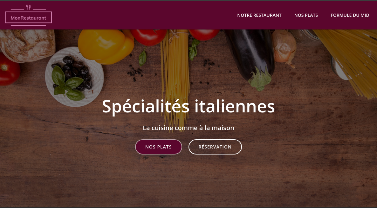Click the tied spaghetti bundle at center
The width and height of the screenshot is (377, 208).
point(175,72)
